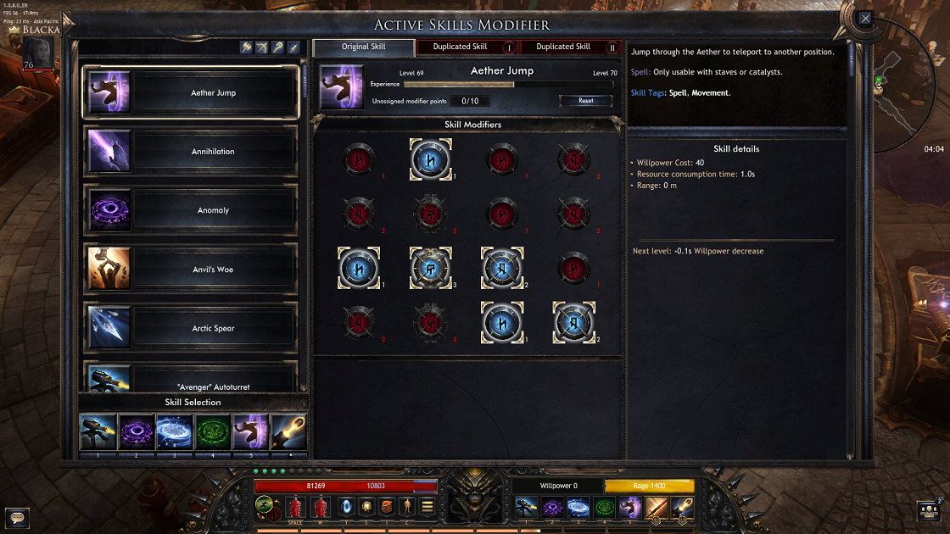Image resolution: width=950 pixels, height=534 pixels.
Task: Select the Aether Jump entry in skill list
Action: pos(192,92)
